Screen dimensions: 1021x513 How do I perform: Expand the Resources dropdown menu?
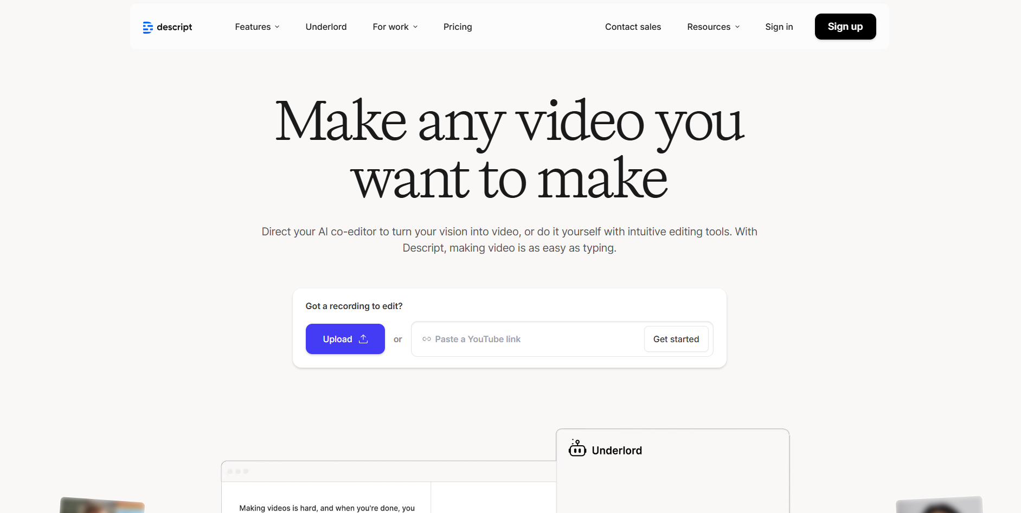[713, 27]
